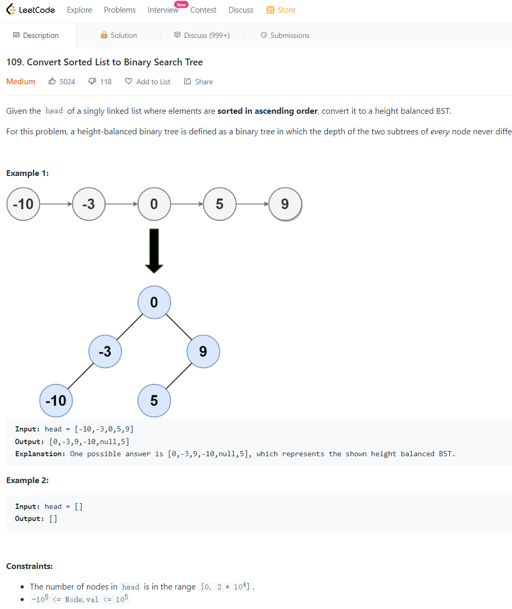The height and width of the screenshot is (609, 512).
Task: Select the Medium difficulty label
Action: click(21, 81)
